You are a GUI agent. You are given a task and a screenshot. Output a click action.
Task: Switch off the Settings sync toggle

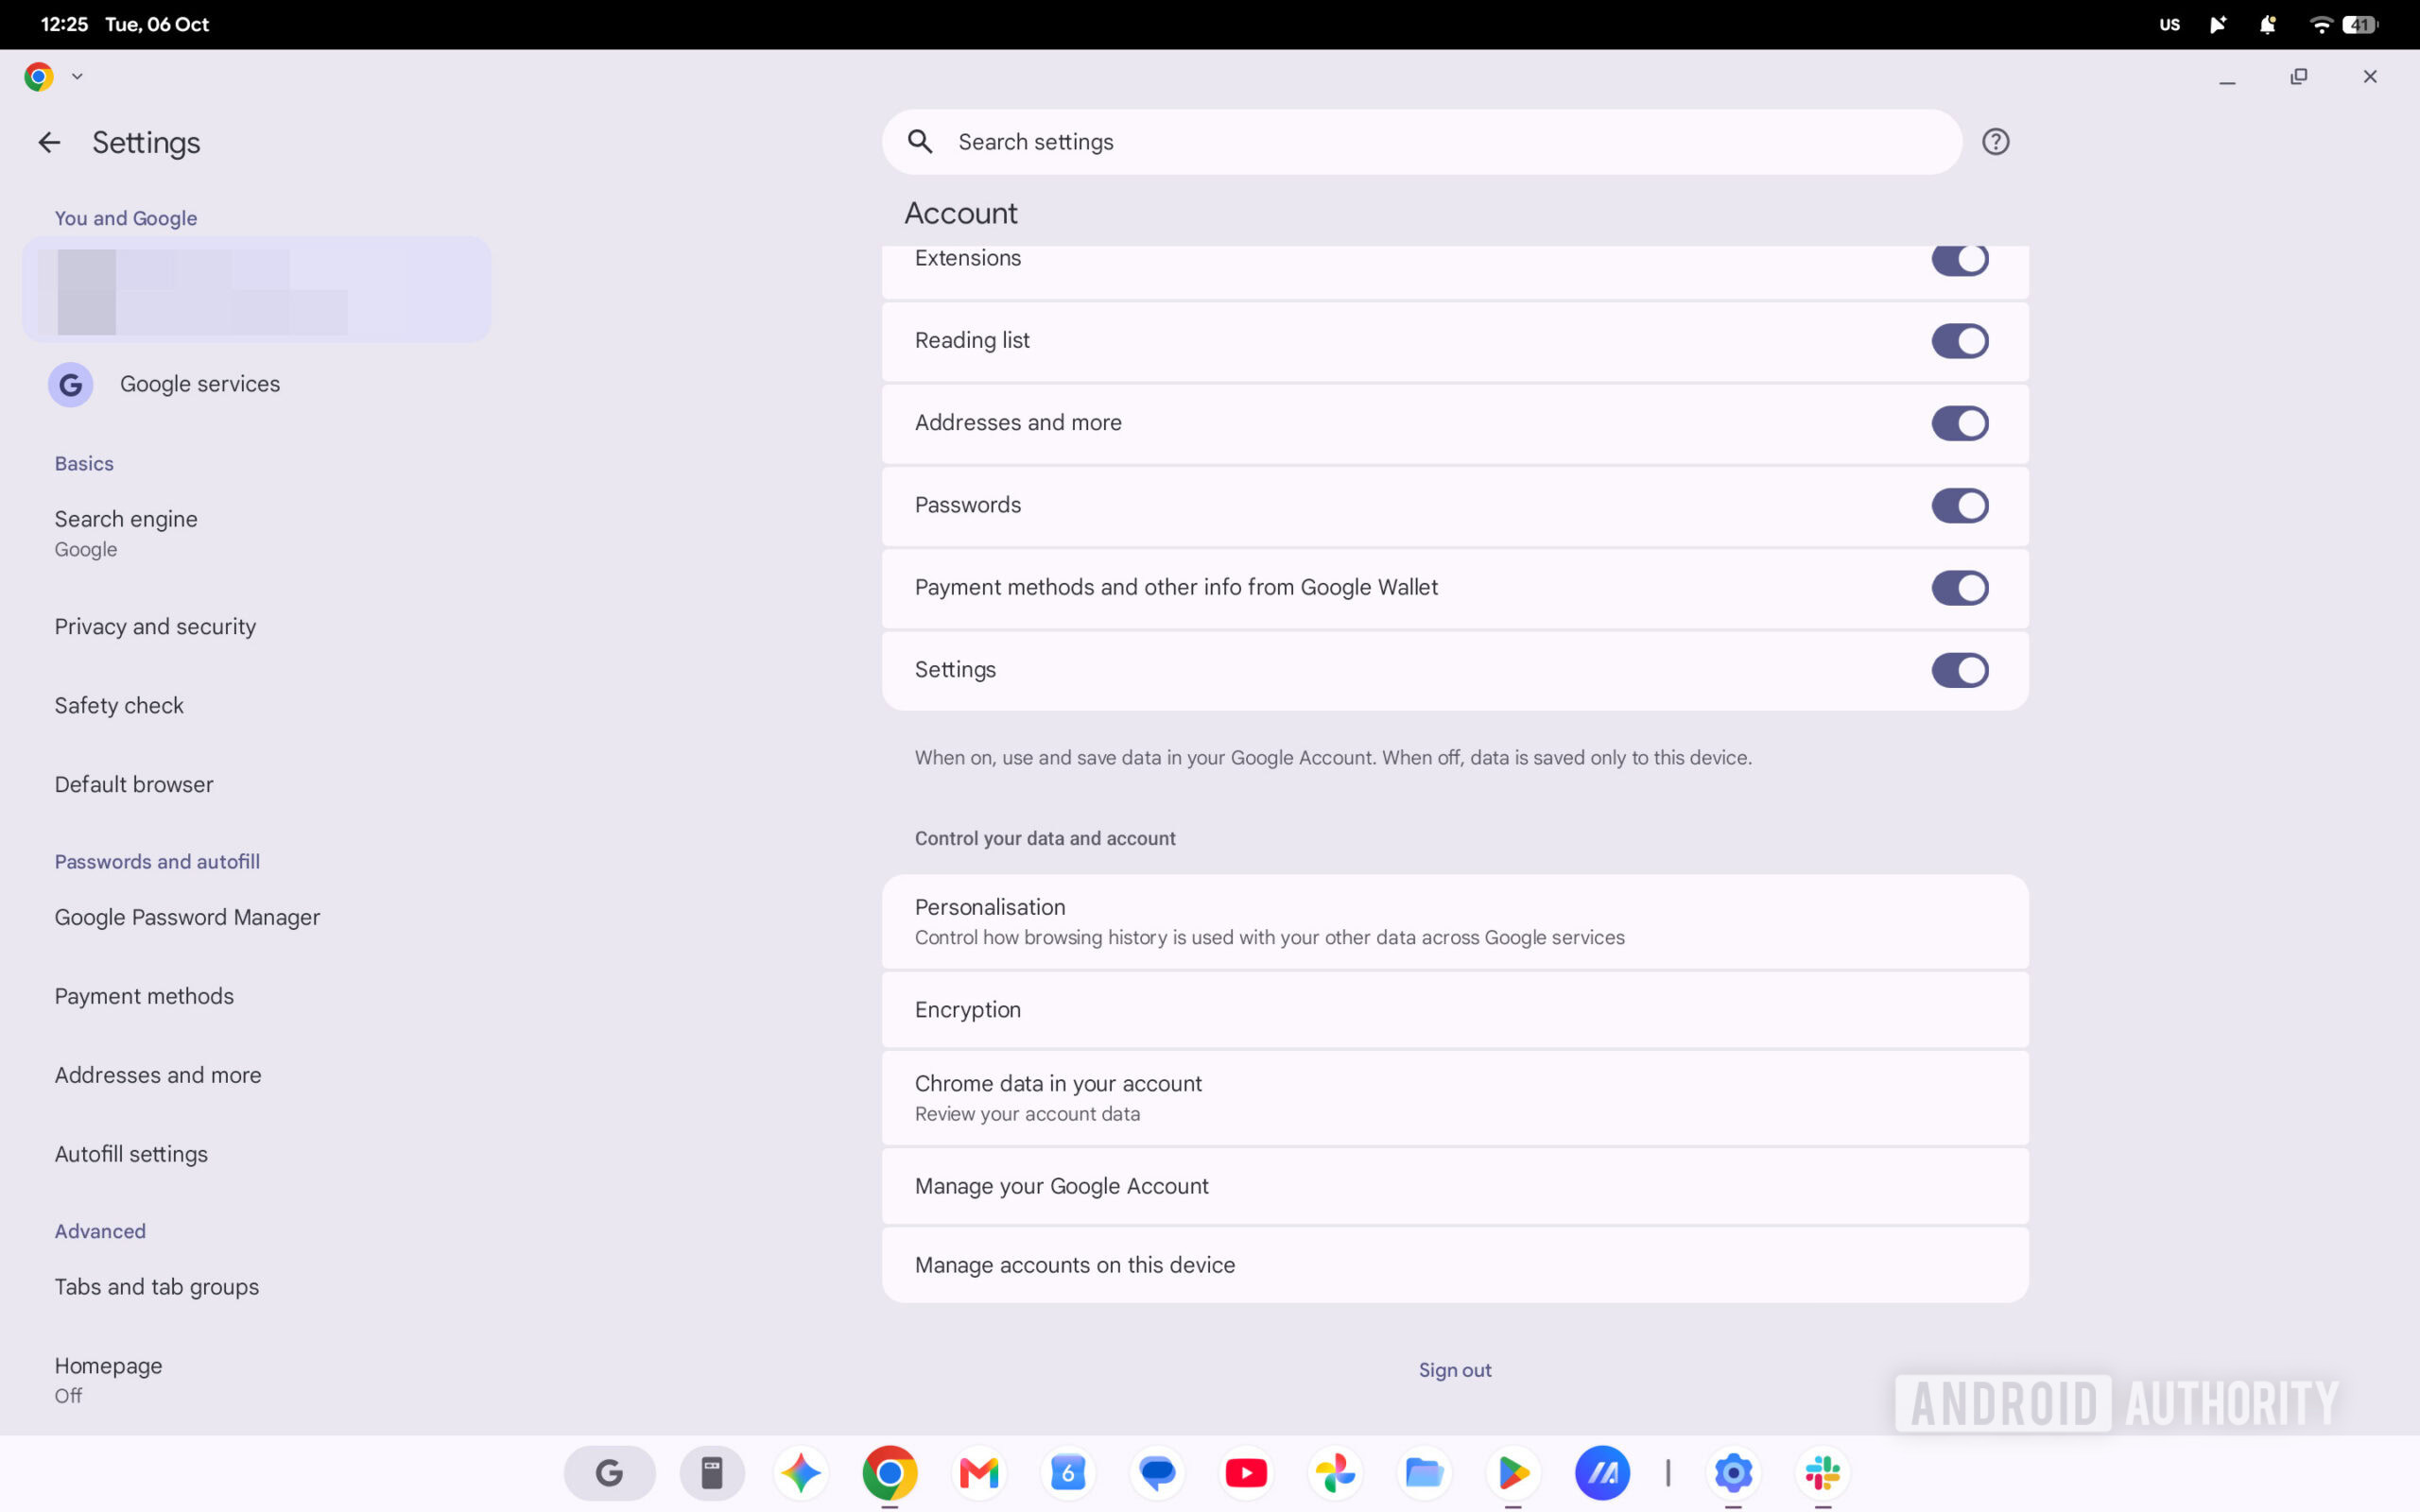1959,670
